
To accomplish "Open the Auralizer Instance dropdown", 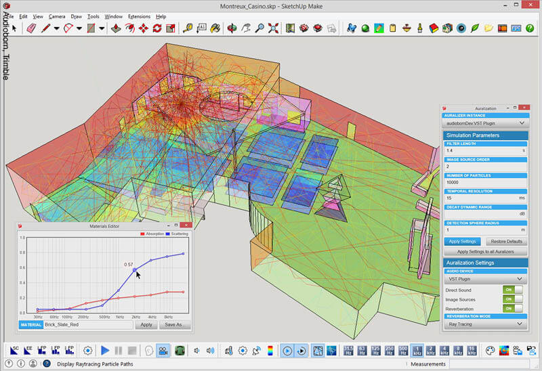I will pyautogui.click(x=485, y=123).
